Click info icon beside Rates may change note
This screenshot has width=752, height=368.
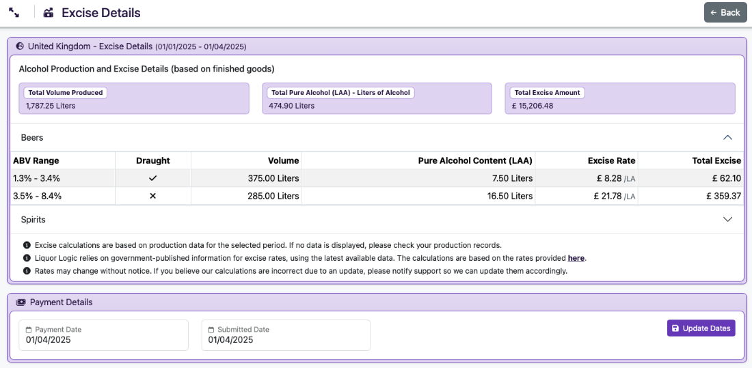[27, 271]
